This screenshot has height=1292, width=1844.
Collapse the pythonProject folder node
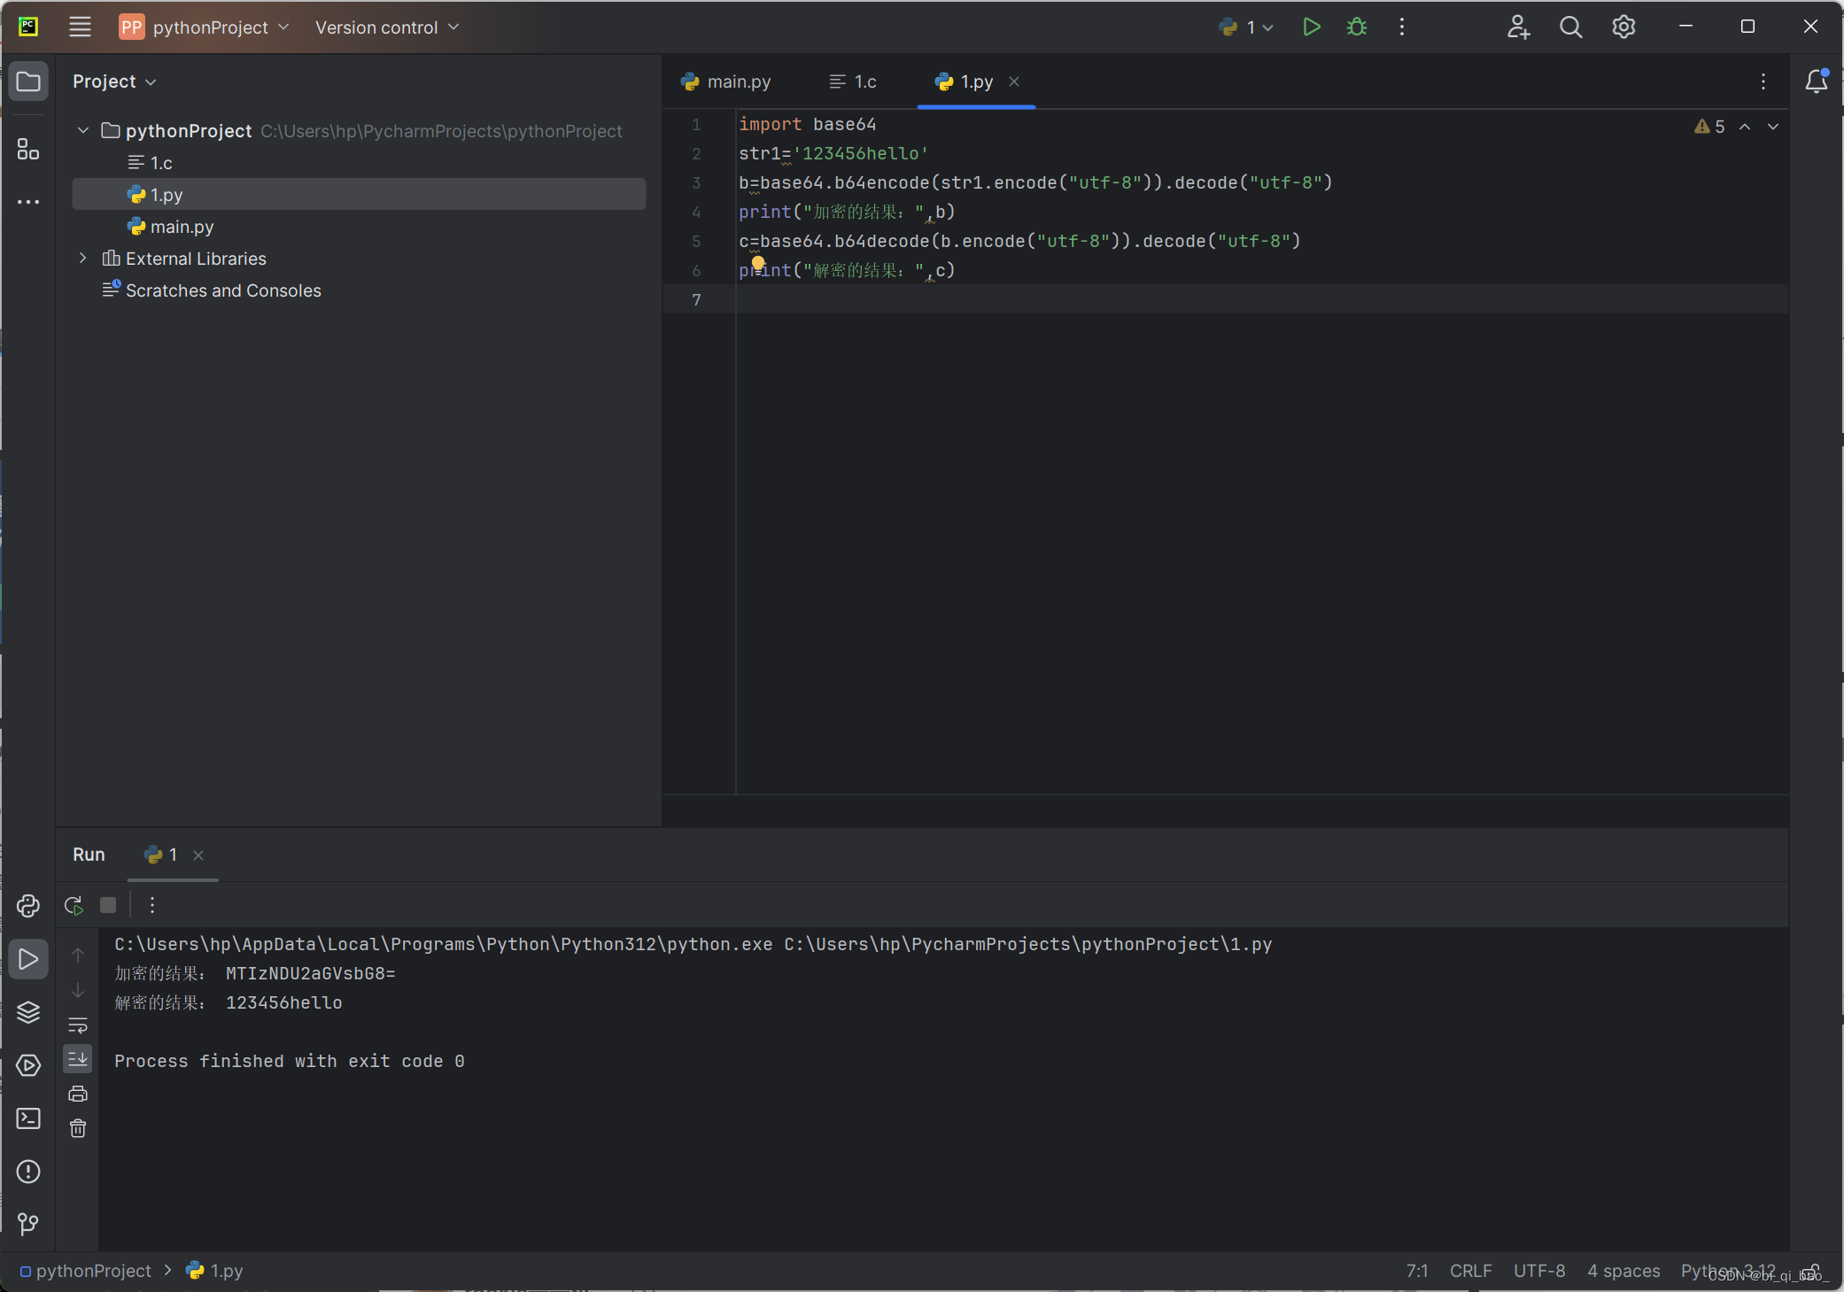point(82,130)
